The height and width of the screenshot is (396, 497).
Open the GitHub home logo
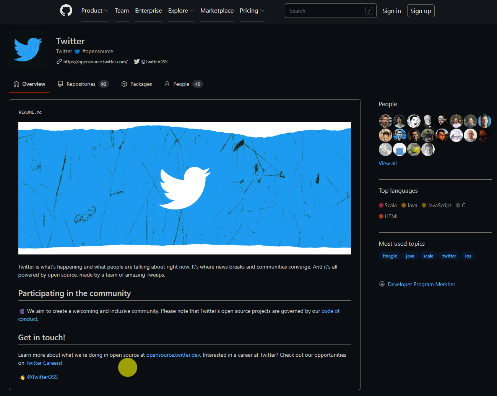click(66, 10)
